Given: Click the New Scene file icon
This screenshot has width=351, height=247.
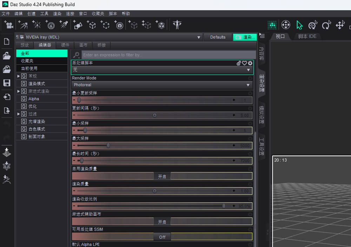Looking at the screenshot, I should (7, 41).
